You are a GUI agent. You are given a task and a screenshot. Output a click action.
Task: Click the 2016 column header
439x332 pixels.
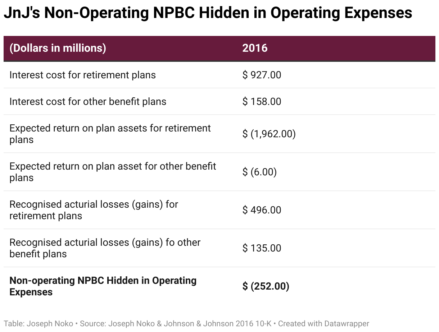click(255, 48)
